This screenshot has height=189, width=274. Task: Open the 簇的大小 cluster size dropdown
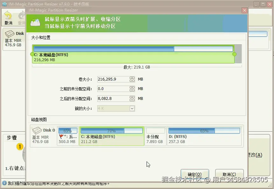coord(132,108)
